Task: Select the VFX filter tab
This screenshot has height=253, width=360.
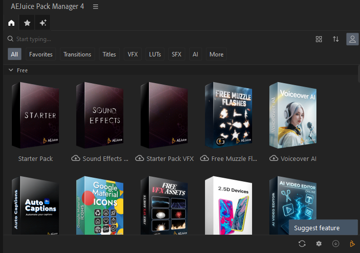Action: pyautogui.click(x=133, y=54)
